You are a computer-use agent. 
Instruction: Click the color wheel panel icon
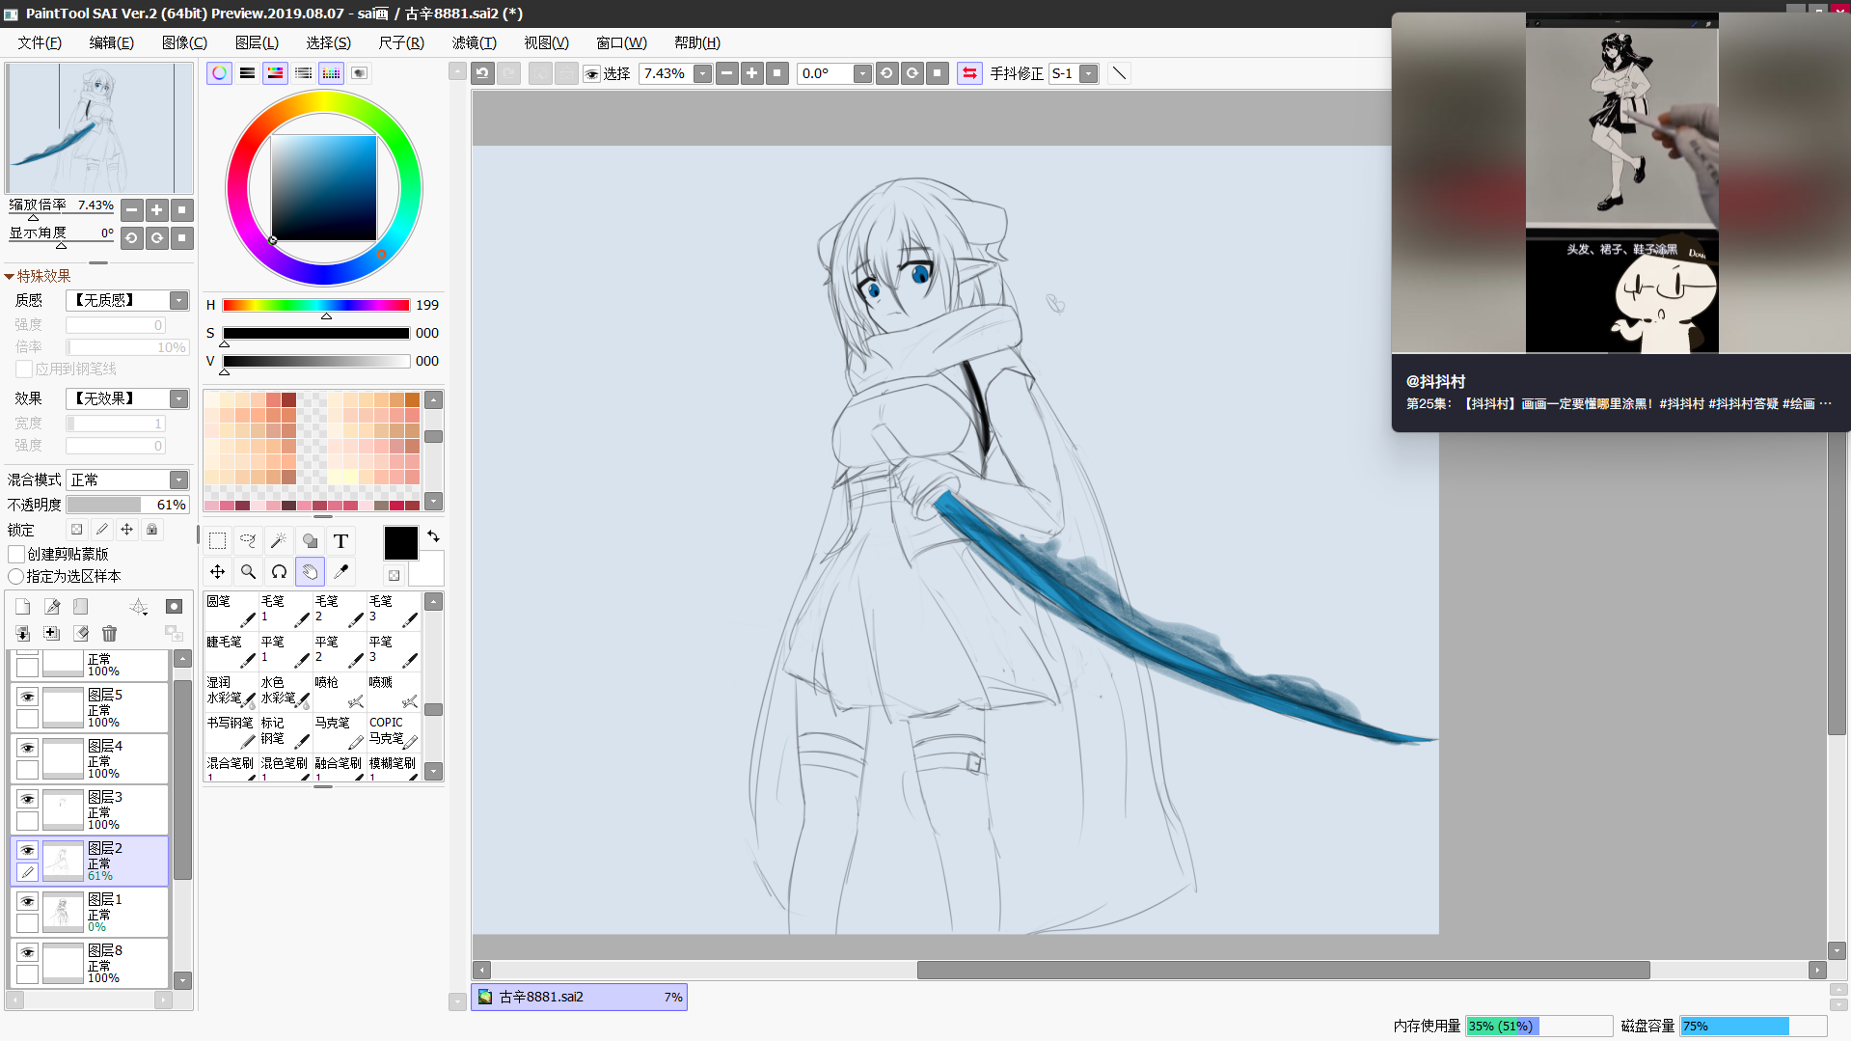(219, 73)
